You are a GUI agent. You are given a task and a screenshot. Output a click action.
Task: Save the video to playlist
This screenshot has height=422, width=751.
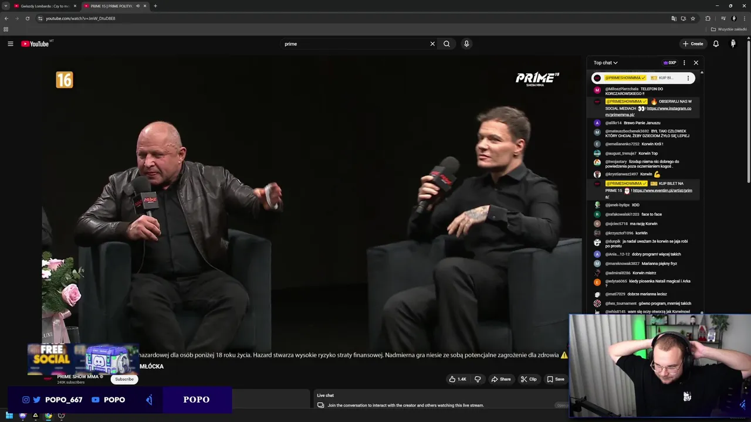(x=556, y=379)
